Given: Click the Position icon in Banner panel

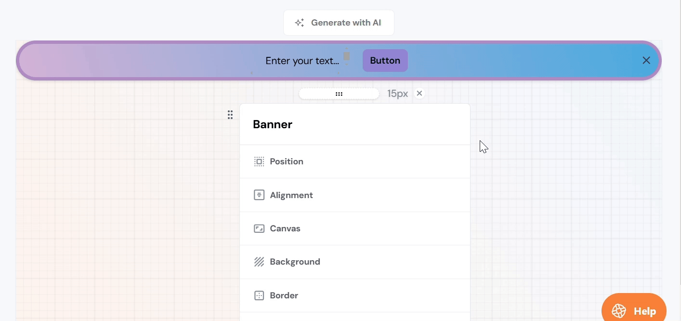Looking at the screenshot, I should 259,161.
